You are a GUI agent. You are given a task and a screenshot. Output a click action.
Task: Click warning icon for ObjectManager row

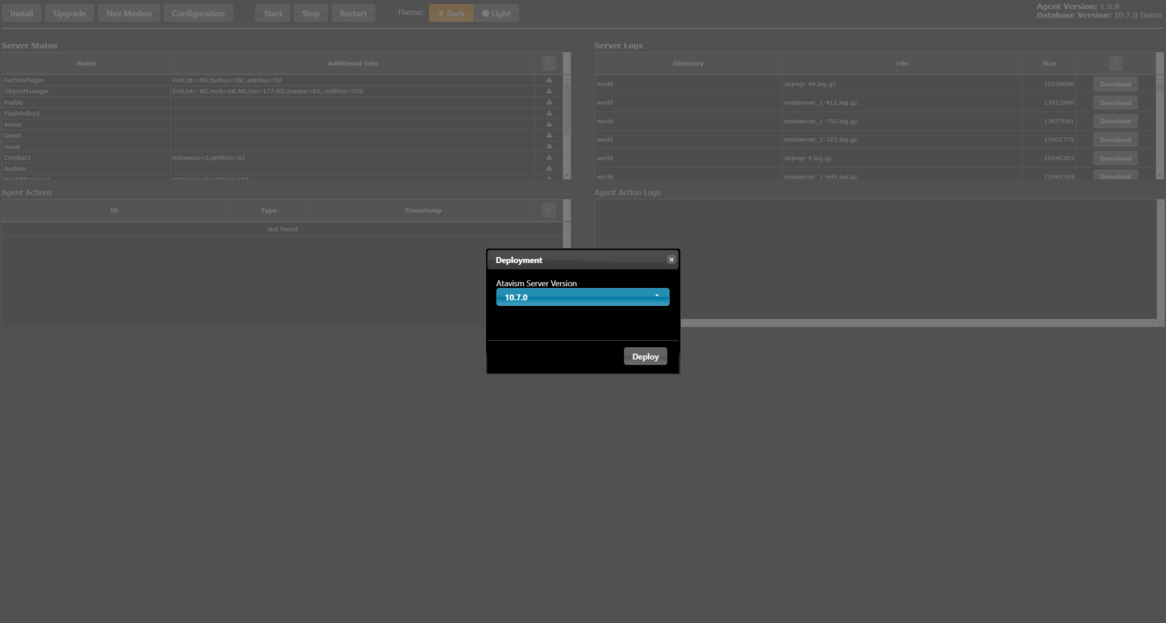pyautogui.click(x=549, y=91)
